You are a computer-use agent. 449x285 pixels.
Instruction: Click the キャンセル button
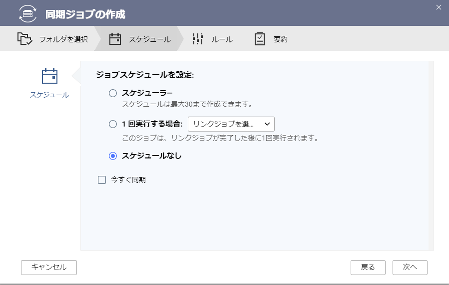[49, 267]
